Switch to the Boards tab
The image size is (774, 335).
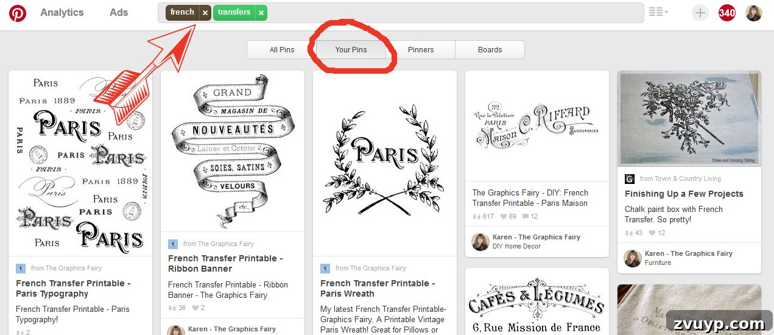point(490,50)
